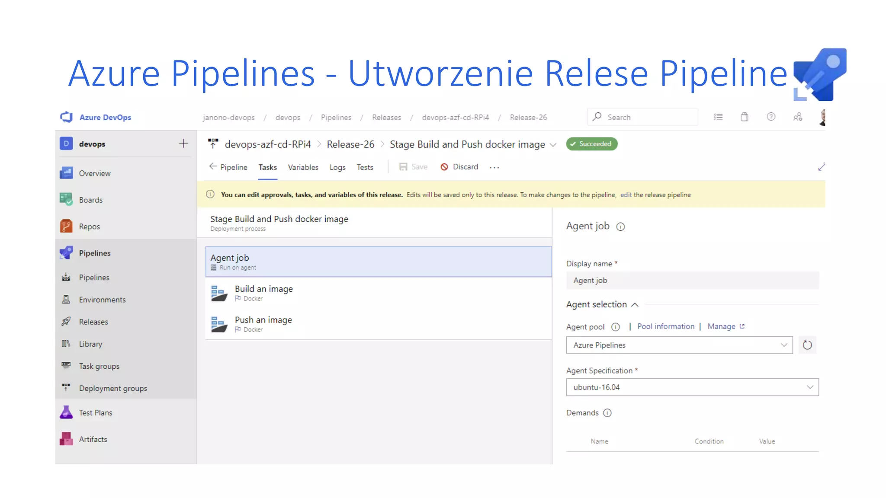This screenshot has height=498, width=886.
Task: Switch to the Logs tab
Action: click(x=337, y=167)
